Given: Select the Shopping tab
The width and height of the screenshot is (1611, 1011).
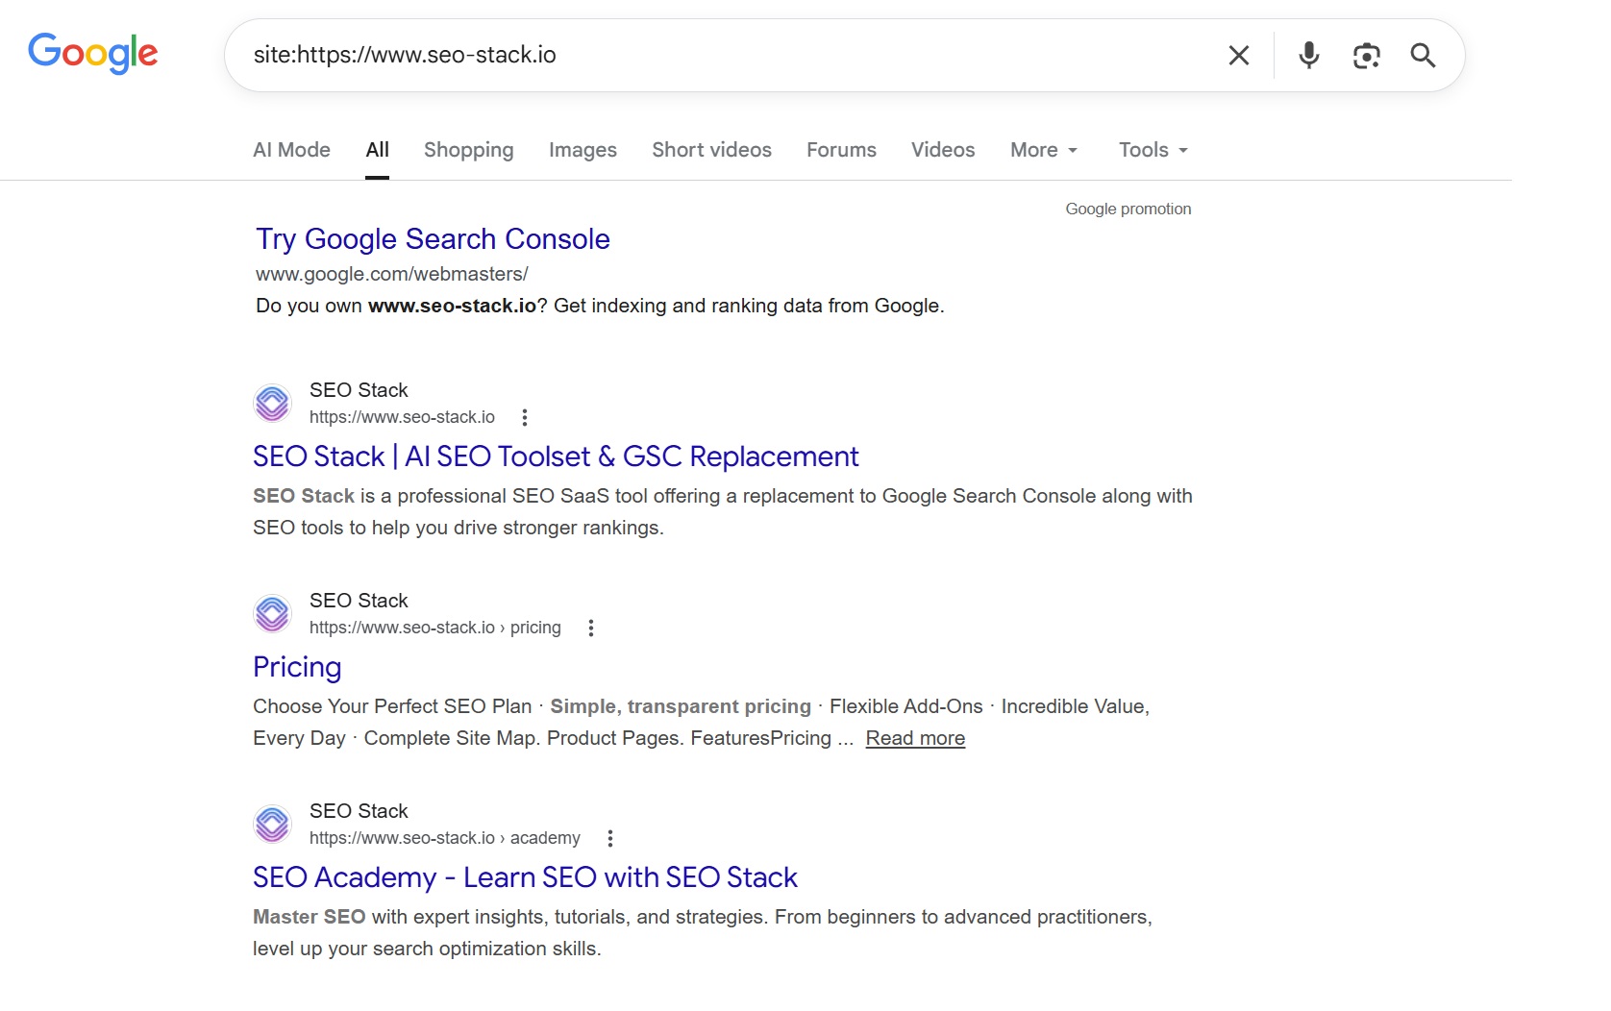Looking at the screenshot, I should [468, 150].
